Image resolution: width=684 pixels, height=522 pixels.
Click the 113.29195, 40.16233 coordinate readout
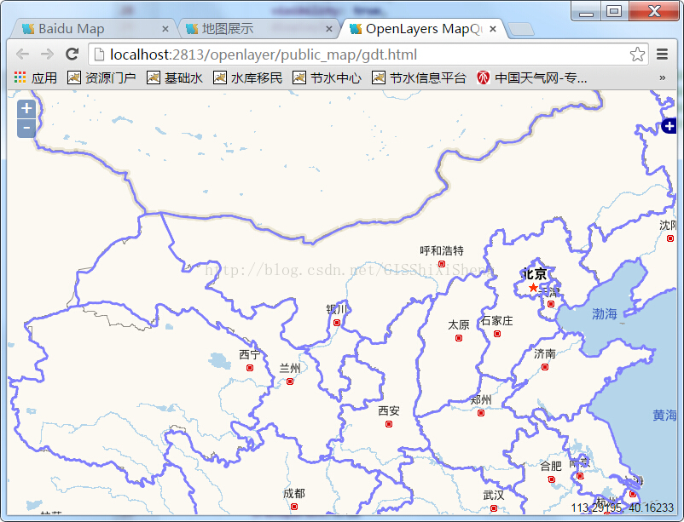(x=622, y=508)
